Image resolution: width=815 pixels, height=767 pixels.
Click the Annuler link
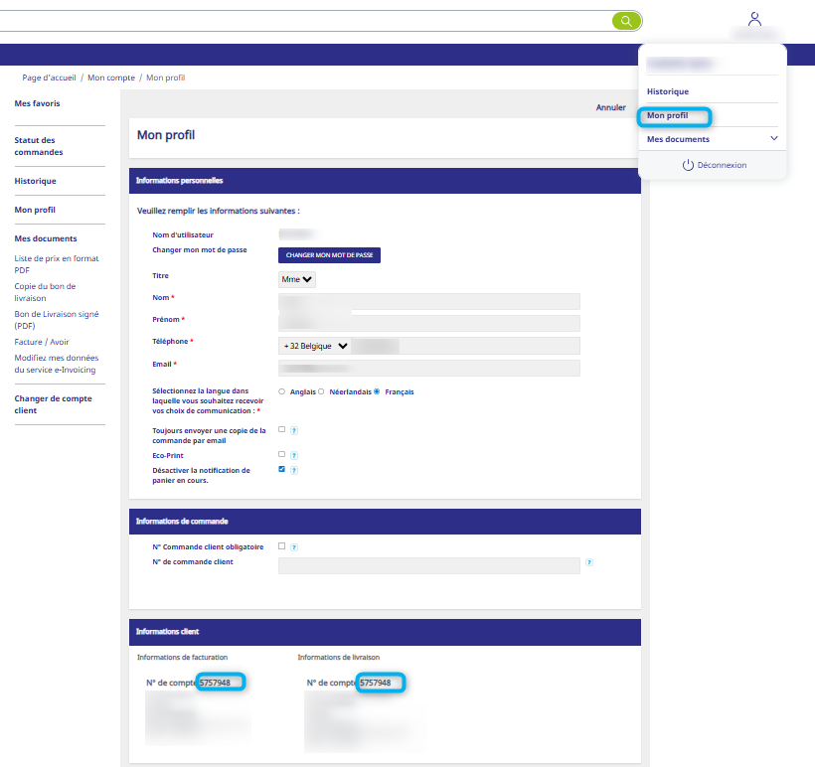click(x=610, y=107)
